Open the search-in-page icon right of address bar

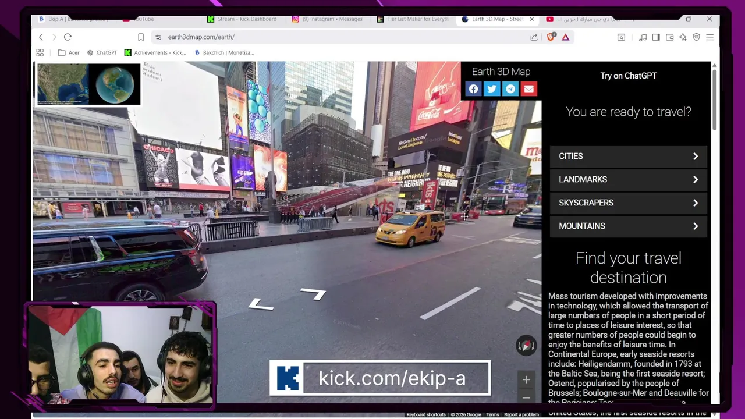tap(621, 37)
